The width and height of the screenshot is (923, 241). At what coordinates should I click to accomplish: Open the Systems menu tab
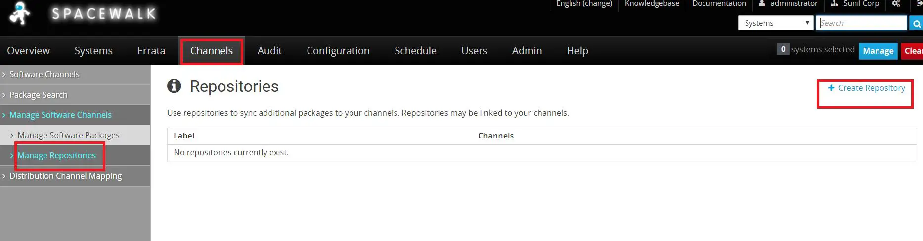pyautogui.click(x=93, y=51)
